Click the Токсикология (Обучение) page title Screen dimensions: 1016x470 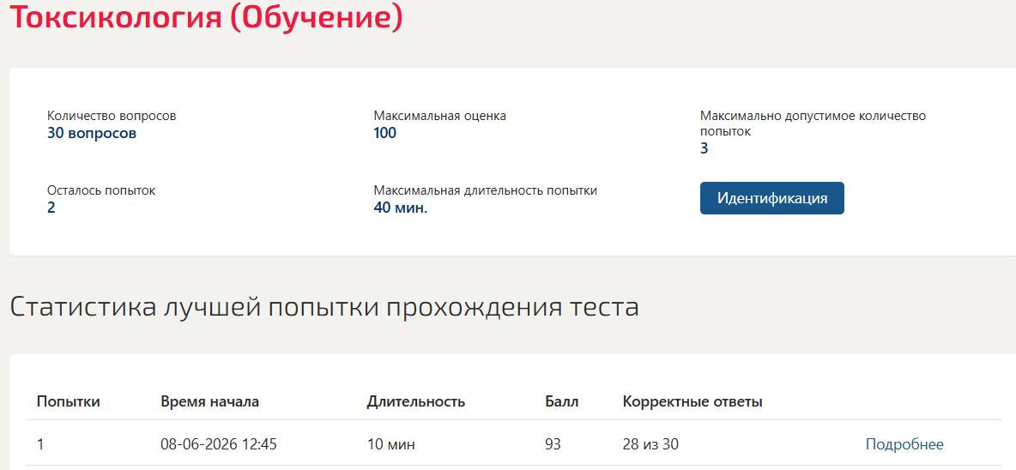[x=206, y=15]
